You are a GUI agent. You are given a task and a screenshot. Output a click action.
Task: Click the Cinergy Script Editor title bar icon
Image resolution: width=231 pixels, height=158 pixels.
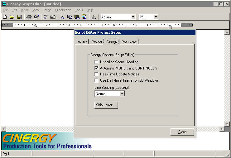[x=4, y=4]
